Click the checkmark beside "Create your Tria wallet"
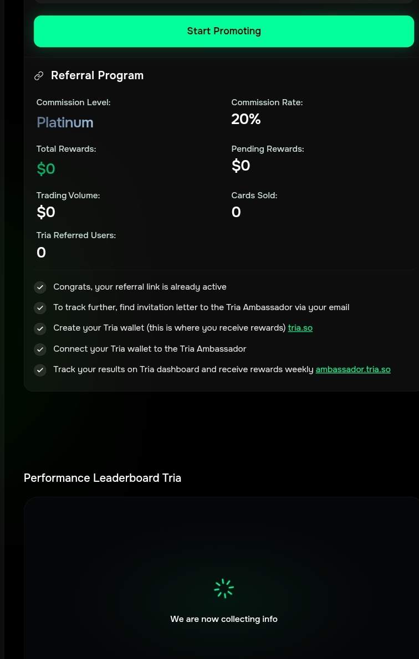 [x=40, y=328]
